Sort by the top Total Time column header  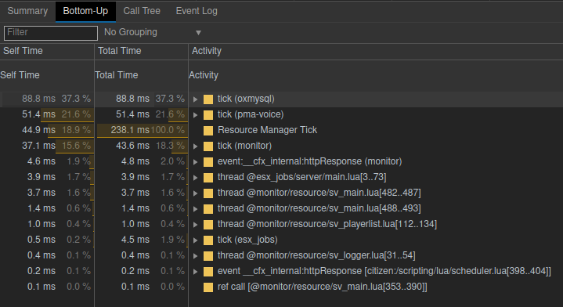(141, 51)
